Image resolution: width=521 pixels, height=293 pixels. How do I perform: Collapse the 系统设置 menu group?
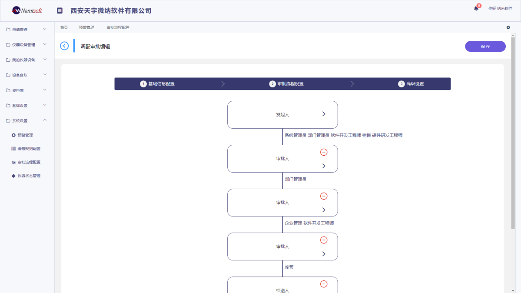pos(24,120)
